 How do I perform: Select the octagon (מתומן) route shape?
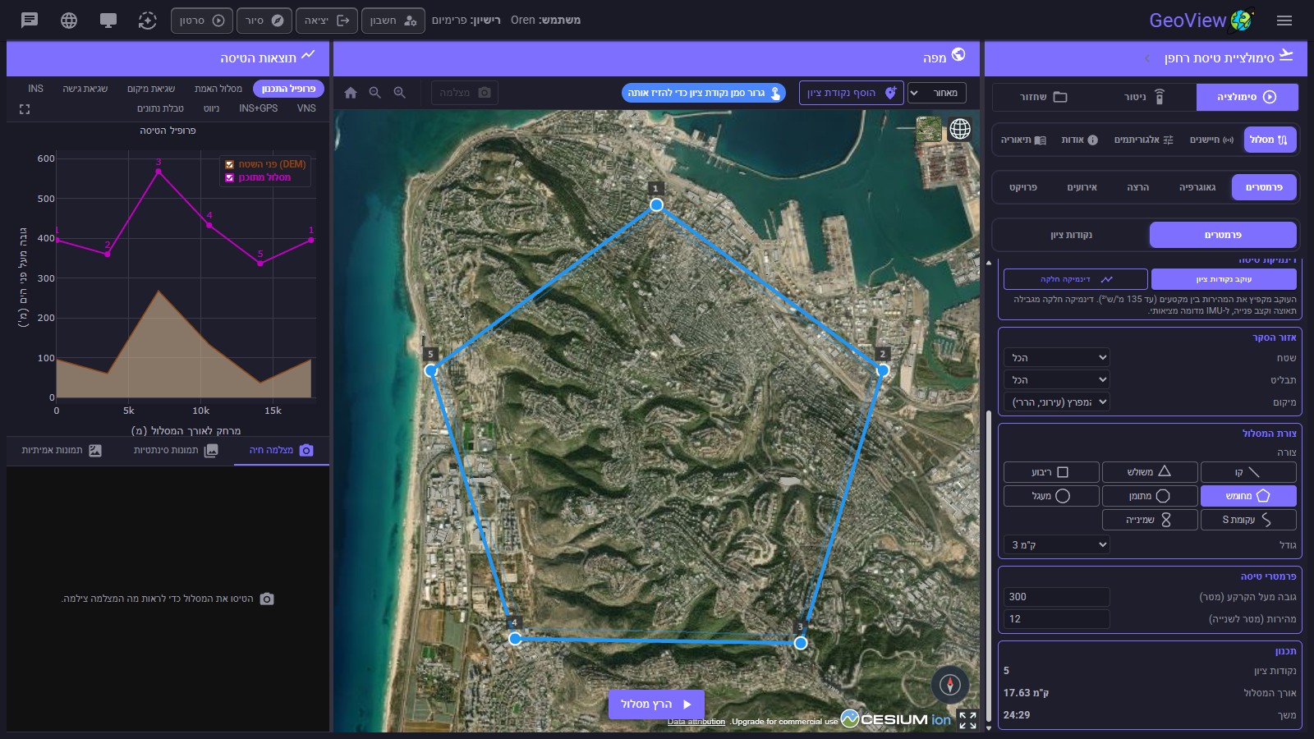pos(1150,496)
